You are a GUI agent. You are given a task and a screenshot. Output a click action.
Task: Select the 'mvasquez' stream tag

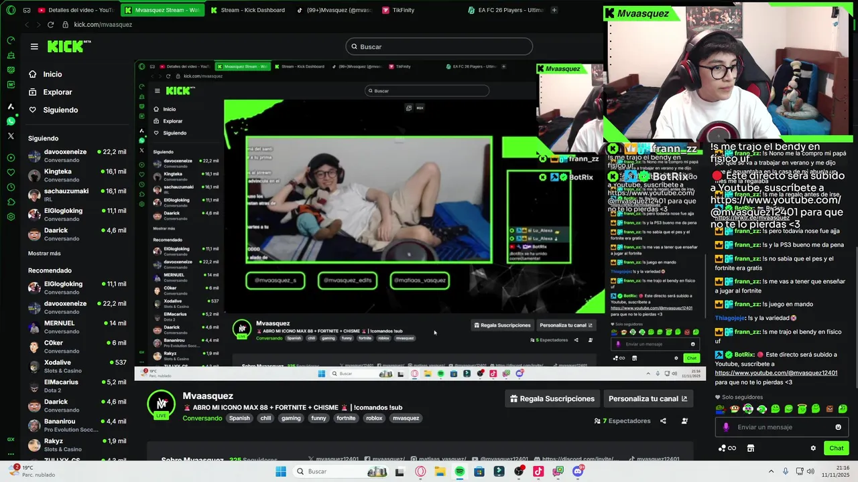(x=406, y=418)
